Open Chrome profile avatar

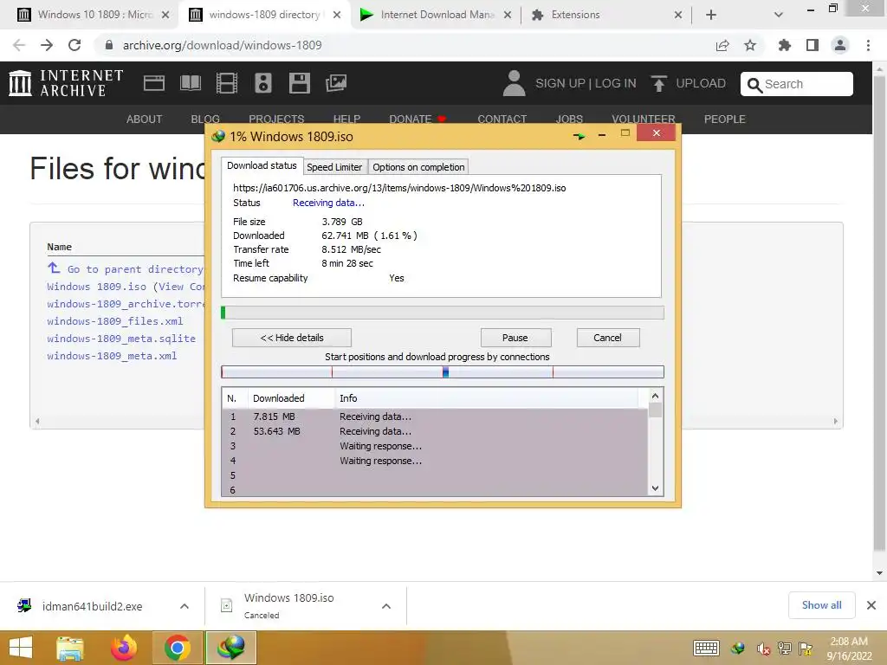840,45
